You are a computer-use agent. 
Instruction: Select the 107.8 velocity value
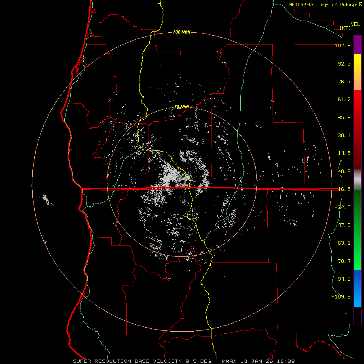(x=343, y=45)
